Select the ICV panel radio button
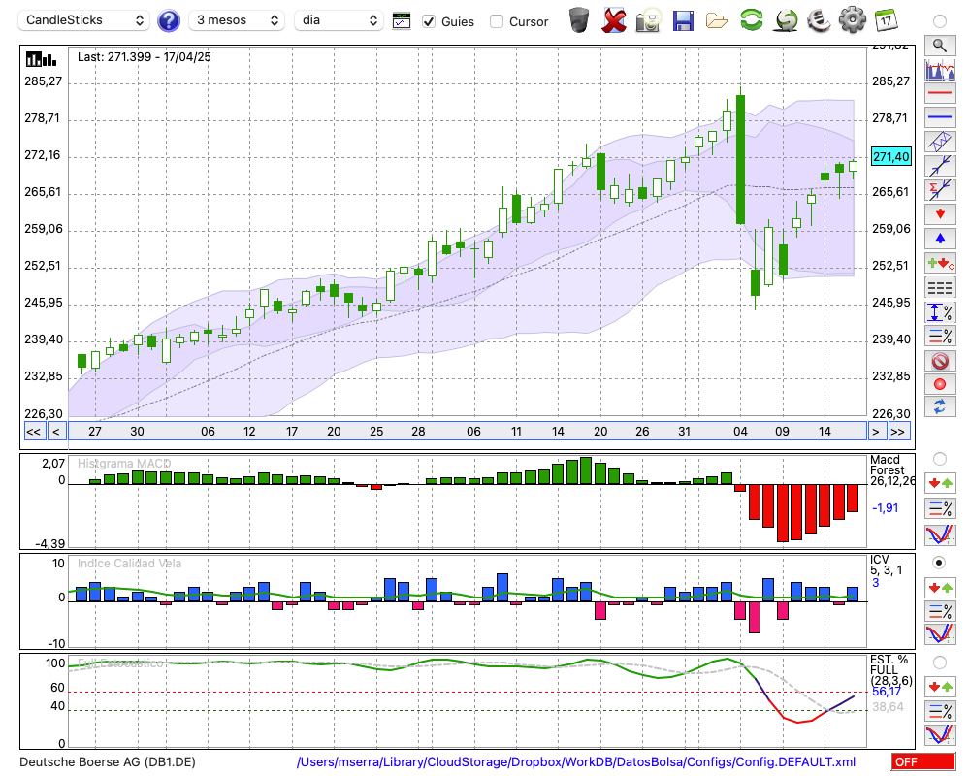This screenshot has height=776, width=970. coord(940,563)
